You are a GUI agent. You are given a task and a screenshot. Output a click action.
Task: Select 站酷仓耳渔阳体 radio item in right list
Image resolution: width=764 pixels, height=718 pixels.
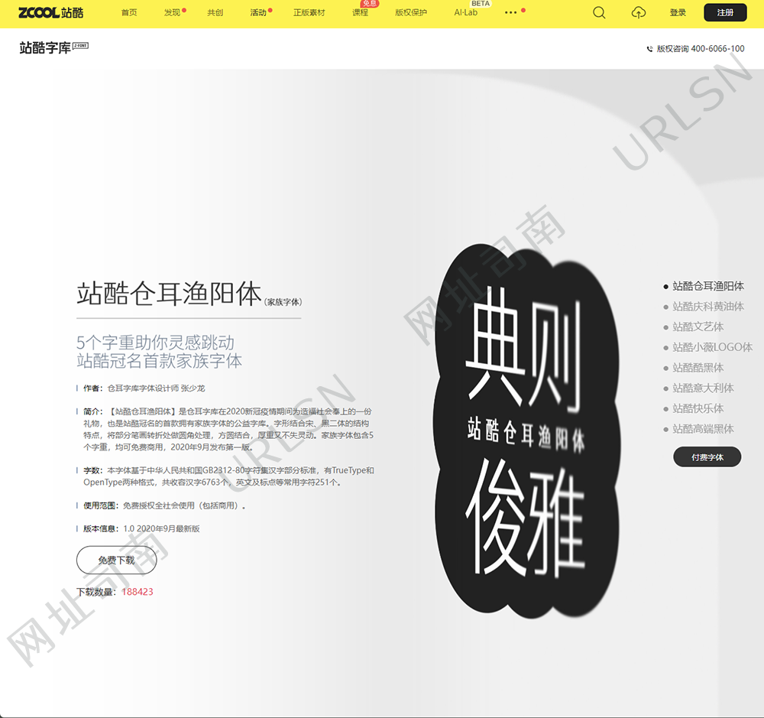tap(706, 286)
